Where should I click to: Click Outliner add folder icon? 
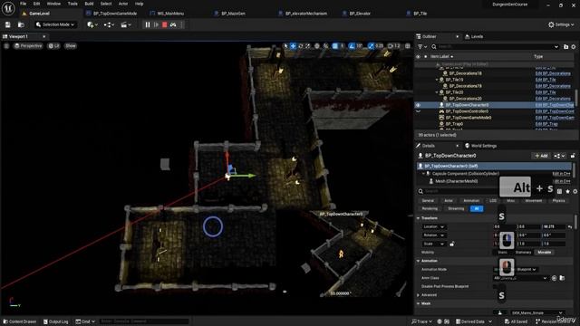(565, 47)
